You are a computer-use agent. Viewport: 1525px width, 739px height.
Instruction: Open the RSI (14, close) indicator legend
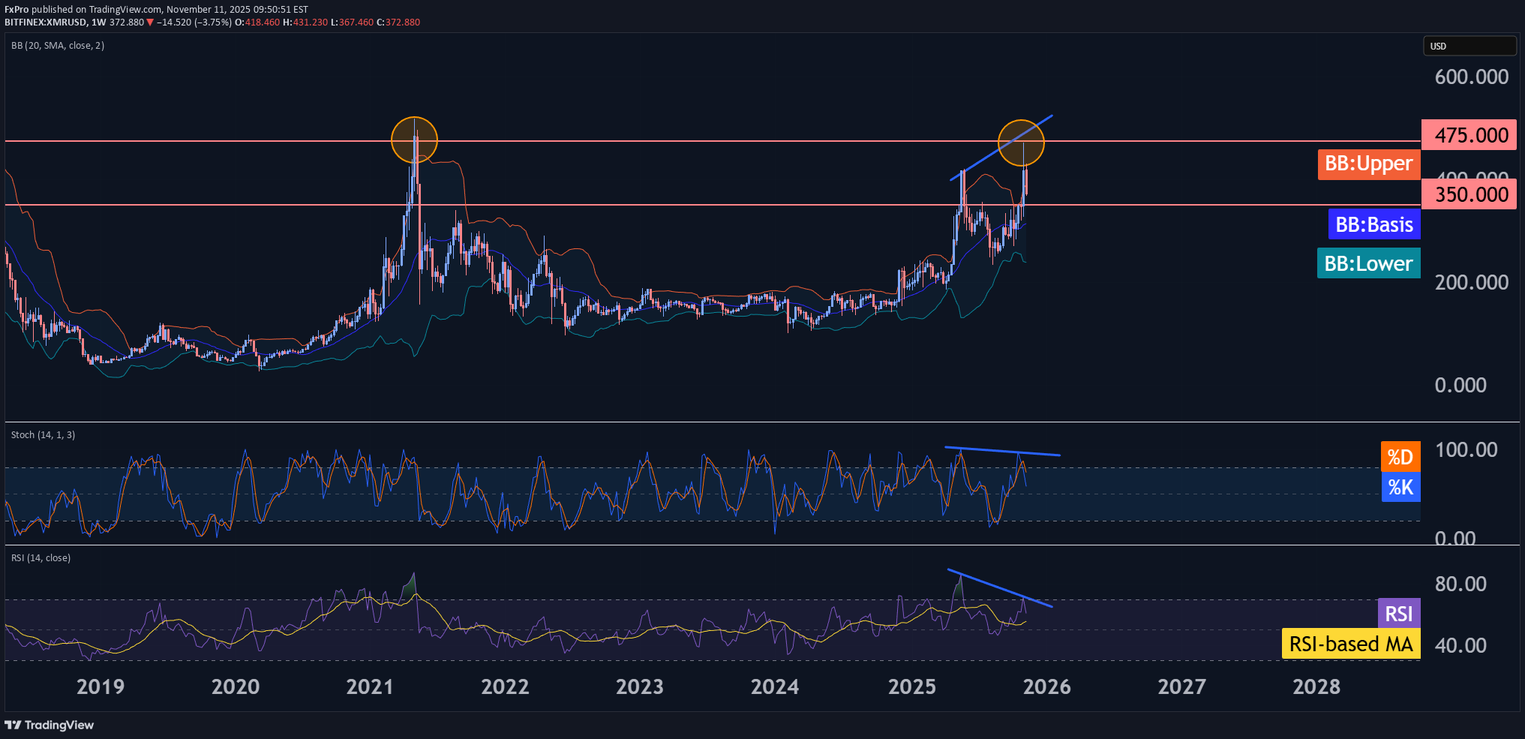coord(41,558)
